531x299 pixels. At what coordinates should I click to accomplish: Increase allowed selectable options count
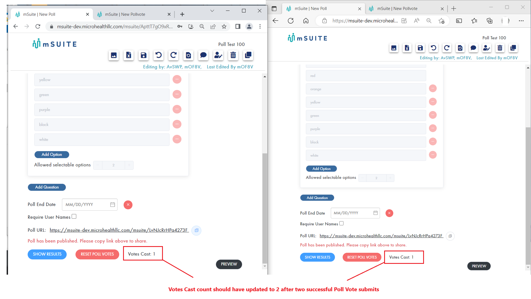pyautogui.click(x=129, y=165)
